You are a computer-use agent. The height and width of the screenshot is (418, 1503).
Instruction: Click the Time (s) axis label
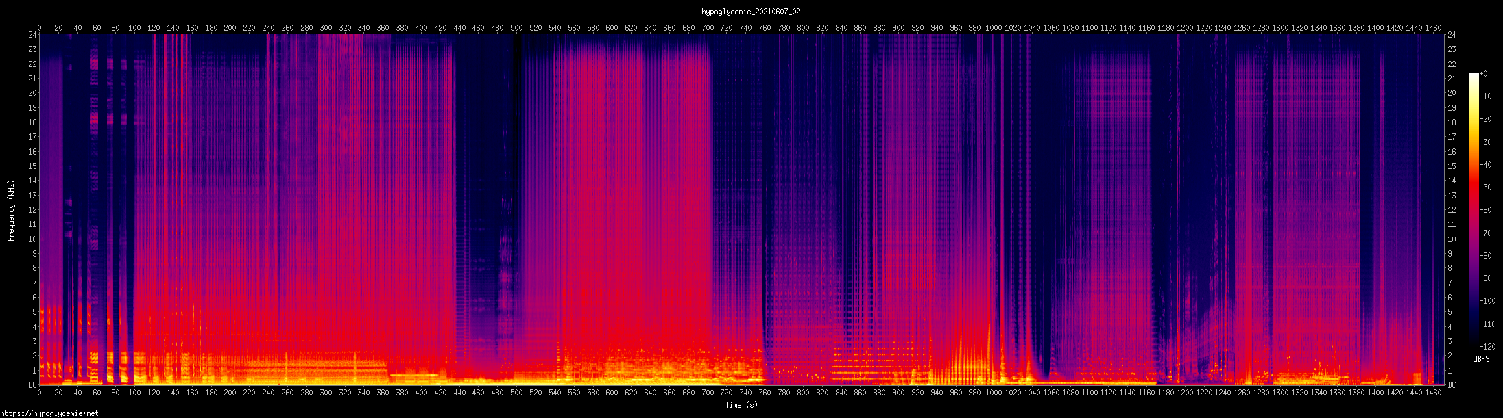point(741,405)
